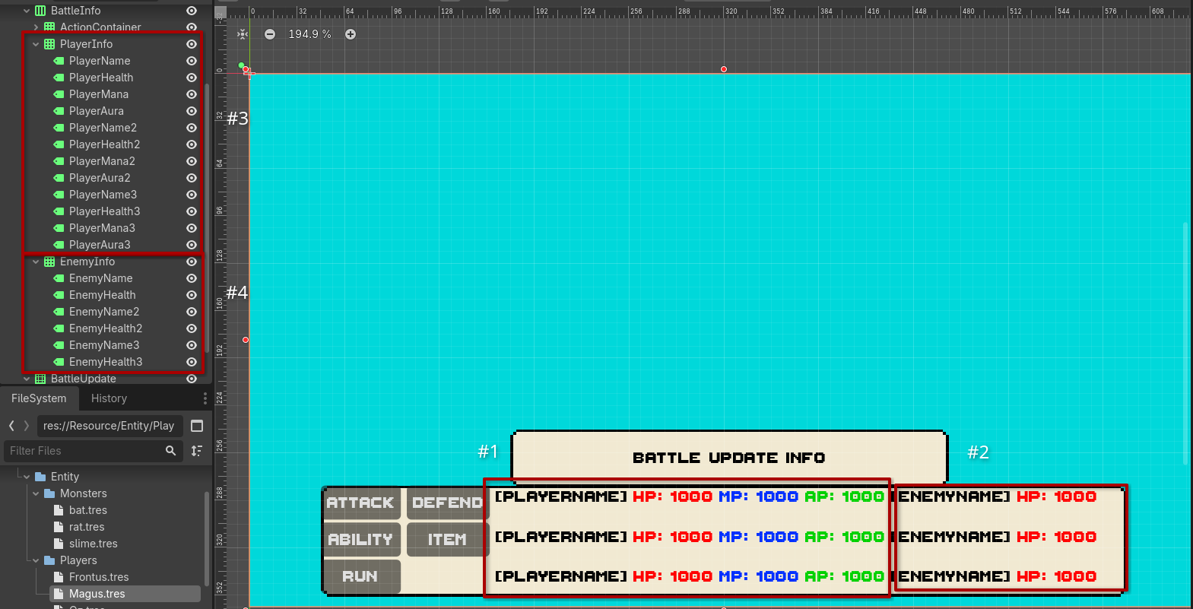Open the FileSystem dock three-dot menu

click(x=205, y=398)
